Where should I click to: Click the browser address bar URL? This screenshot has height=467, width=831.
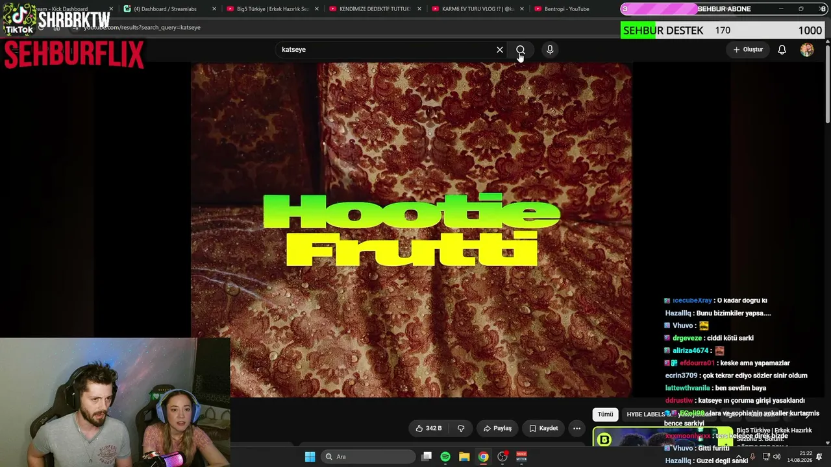tap(142, 28)
